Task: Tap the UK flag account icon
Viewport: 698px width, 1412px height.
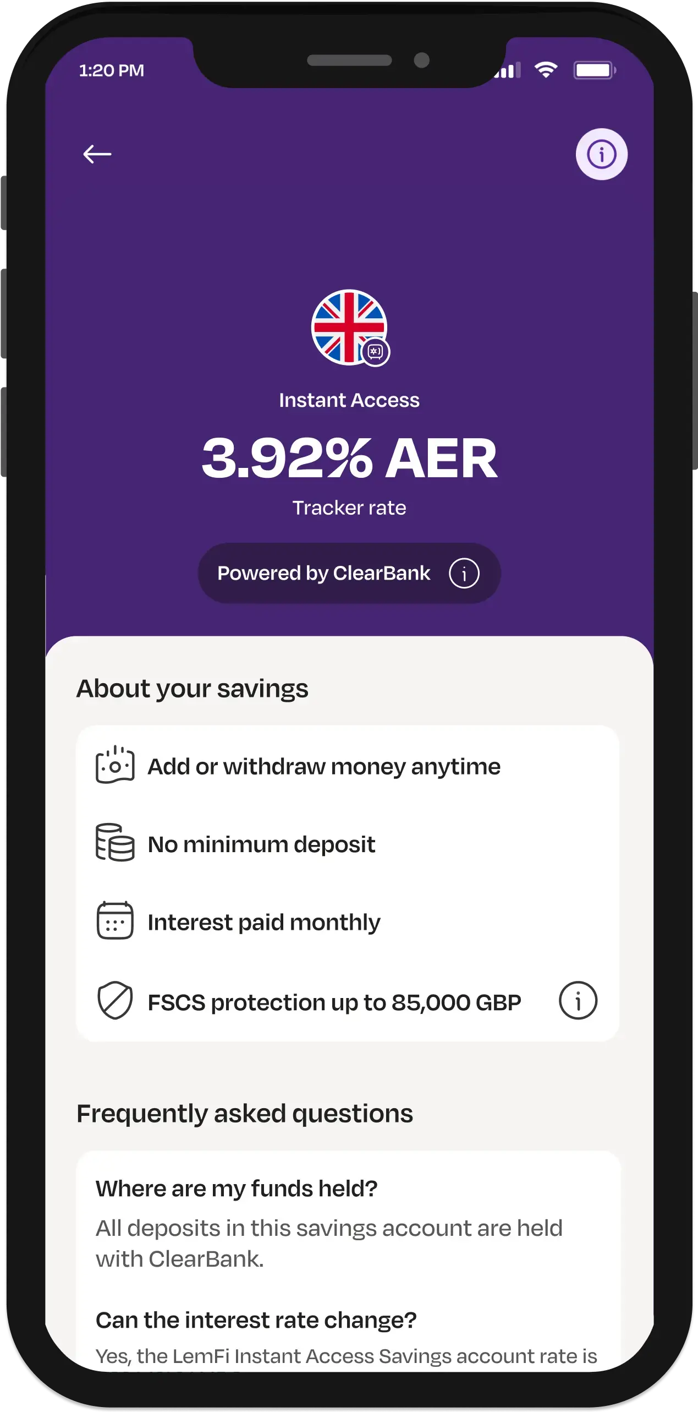Action: tap(349, 327)
